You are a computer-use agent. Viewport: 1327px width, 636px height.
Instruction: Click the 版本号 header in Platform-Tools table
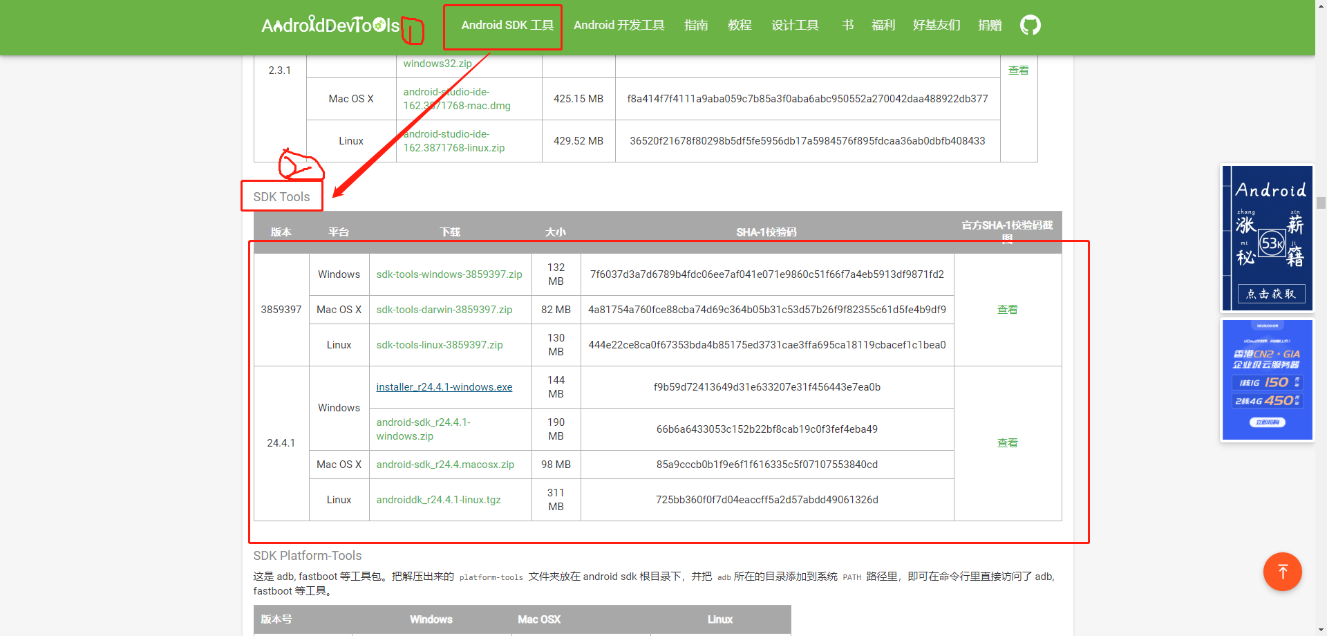(x=276, y=619)
